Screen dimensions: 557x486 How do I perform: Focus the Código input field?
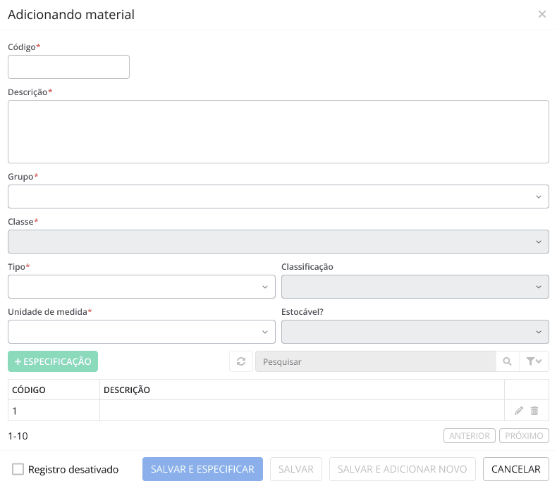[x=68, y=67]
